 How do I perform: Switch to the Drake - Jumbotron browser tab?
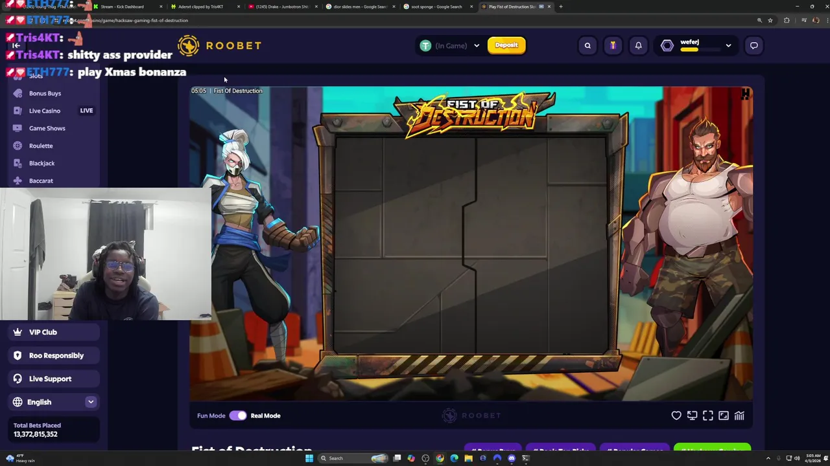tap(282, 6)
